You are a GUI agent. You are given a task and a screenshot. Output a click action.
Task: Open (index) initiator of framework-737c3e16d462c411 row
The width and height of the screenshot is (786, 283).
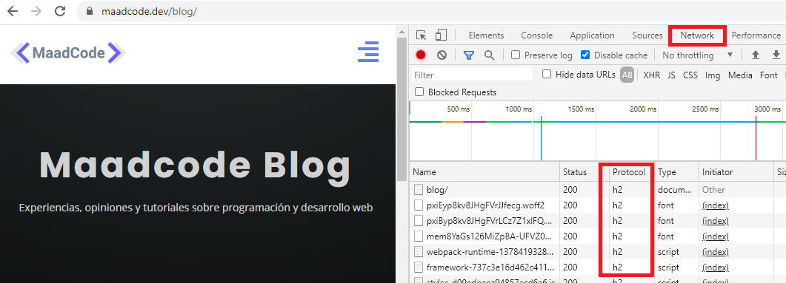point(716,267)
